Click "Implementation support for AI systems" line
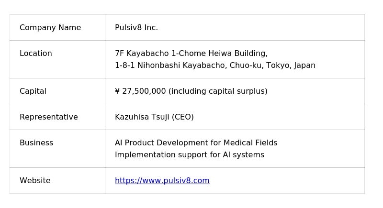This screenshot has height=208, width=383. (x=190, y=155)
